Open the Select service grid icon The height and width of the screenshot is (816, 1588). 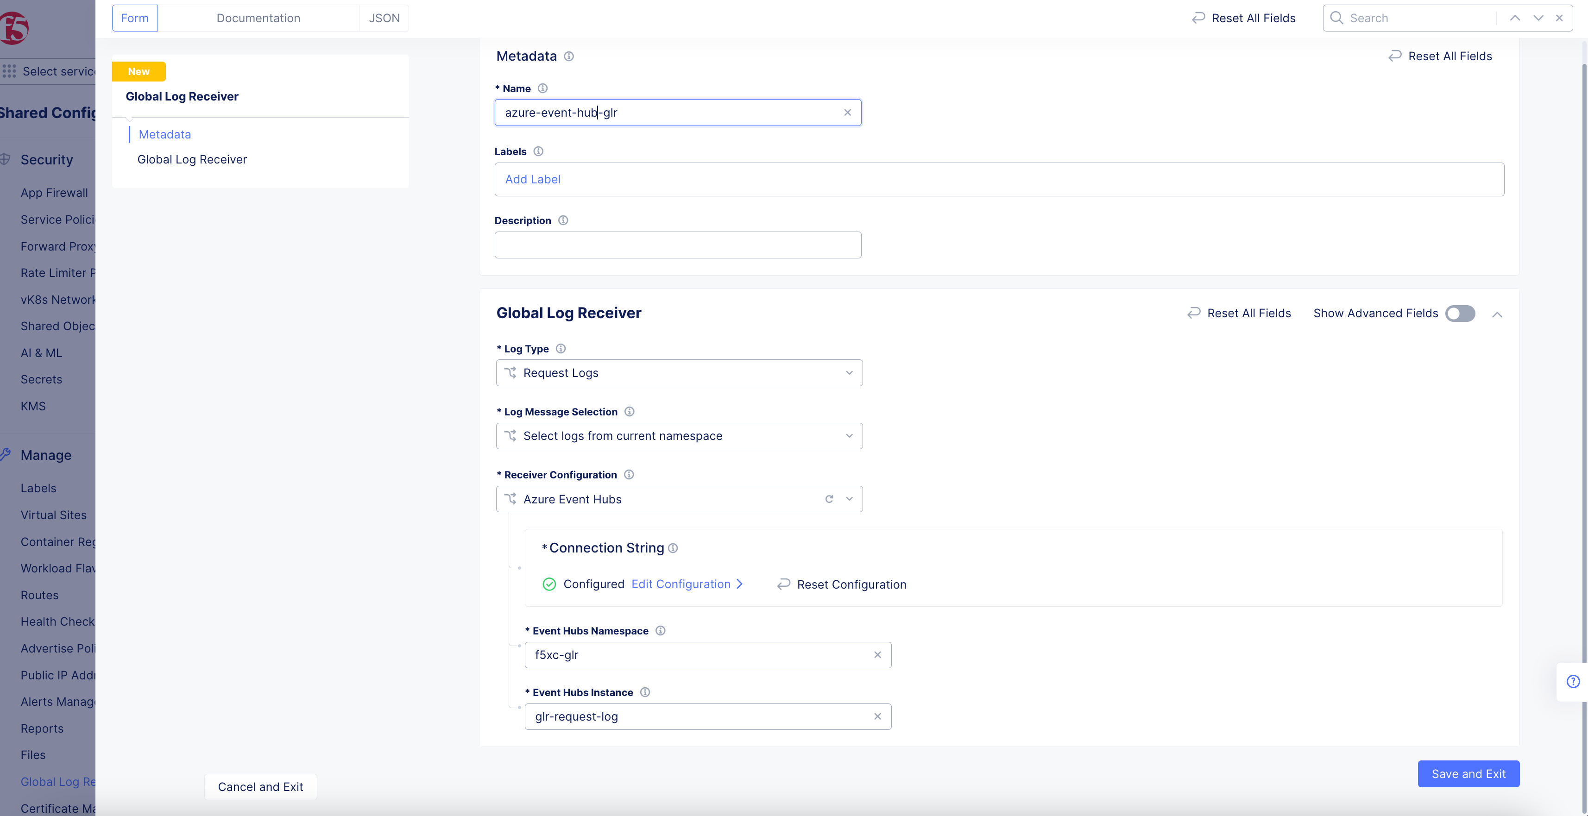[x=9, y=71]
